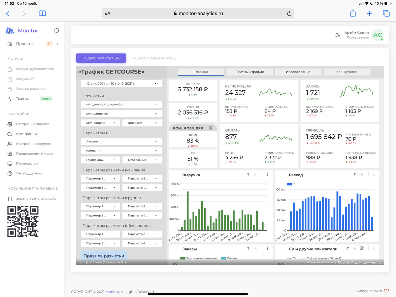Tap the Safari back arrow
Viewport: 396px width, 297px height.
point(8,14)
